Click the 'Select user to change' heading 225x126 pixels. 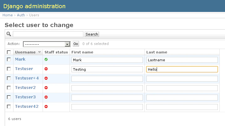(x=39, y=25)
